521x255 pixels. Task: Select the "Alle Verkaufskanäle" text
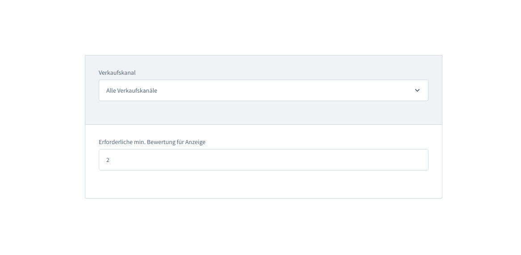click(x=131, y=90)
